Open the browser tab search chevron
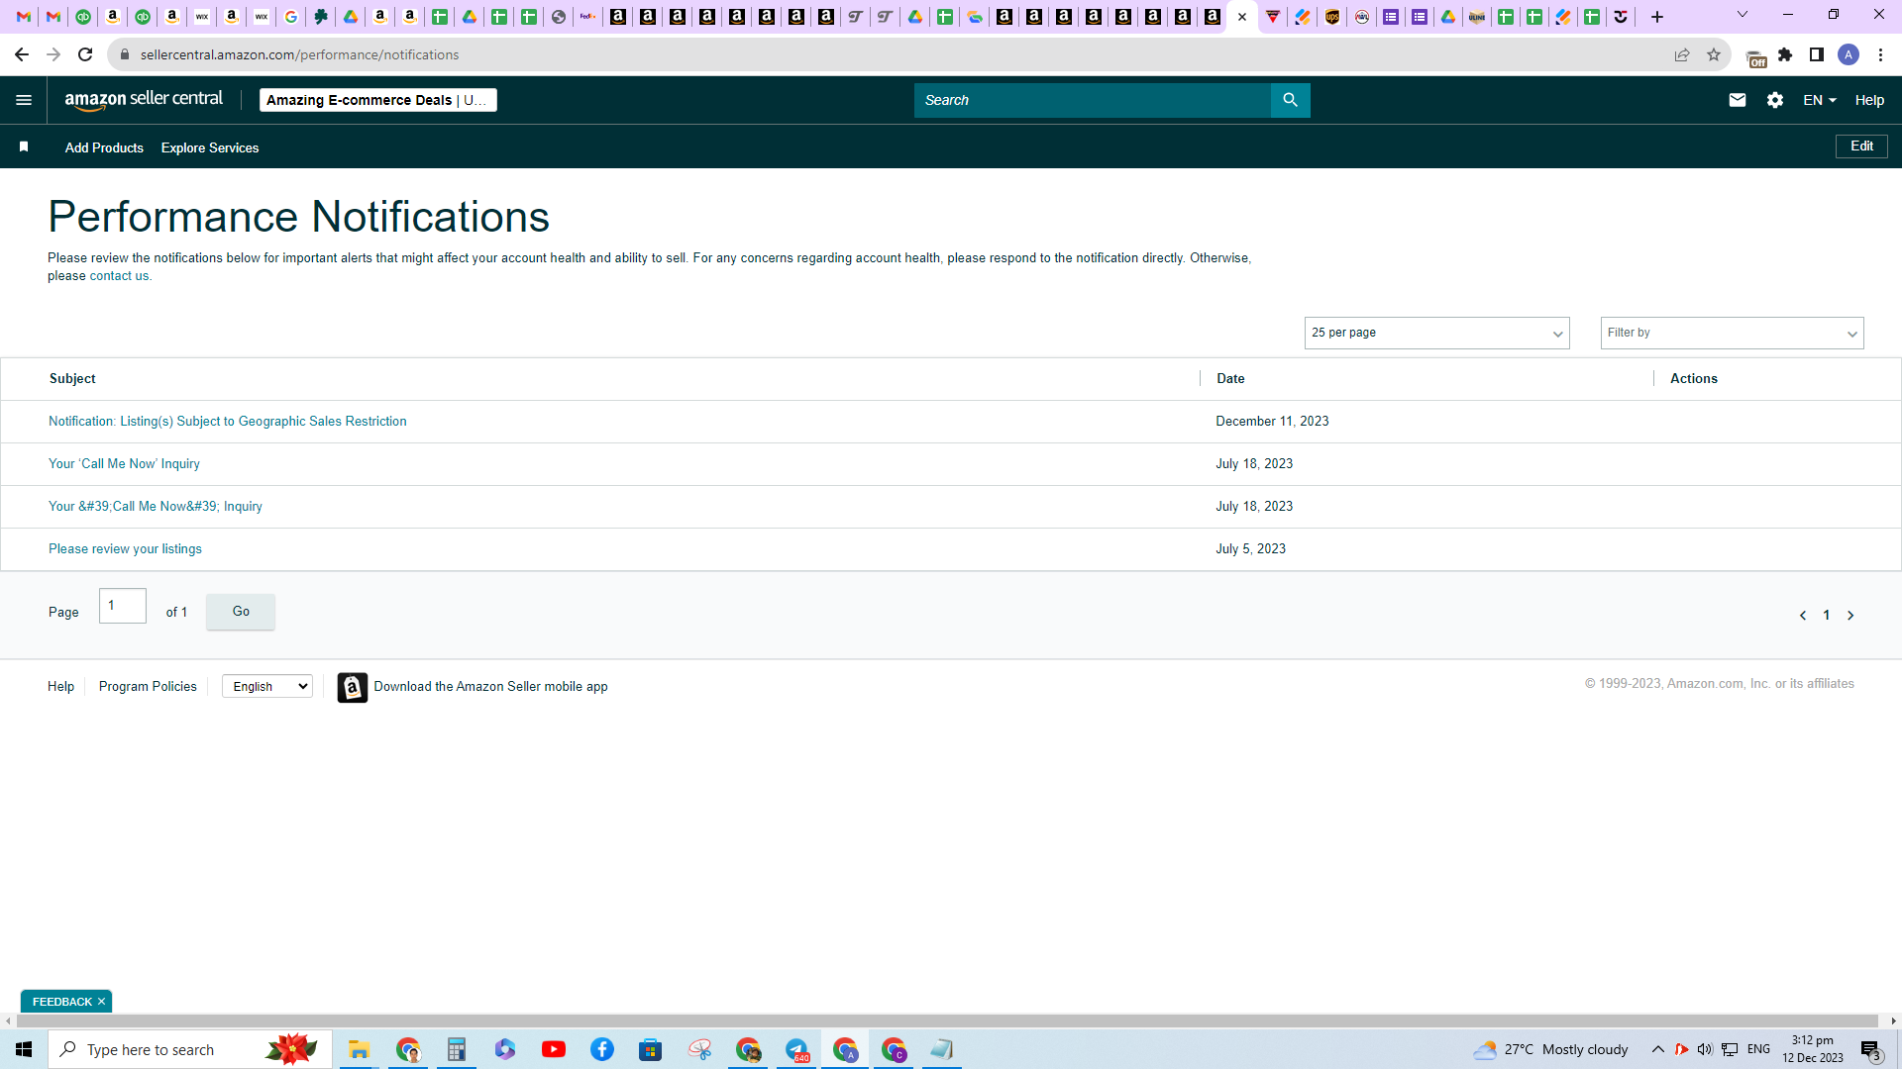The height and width of the screenshot is (1069, 1902). point(1742,15)
